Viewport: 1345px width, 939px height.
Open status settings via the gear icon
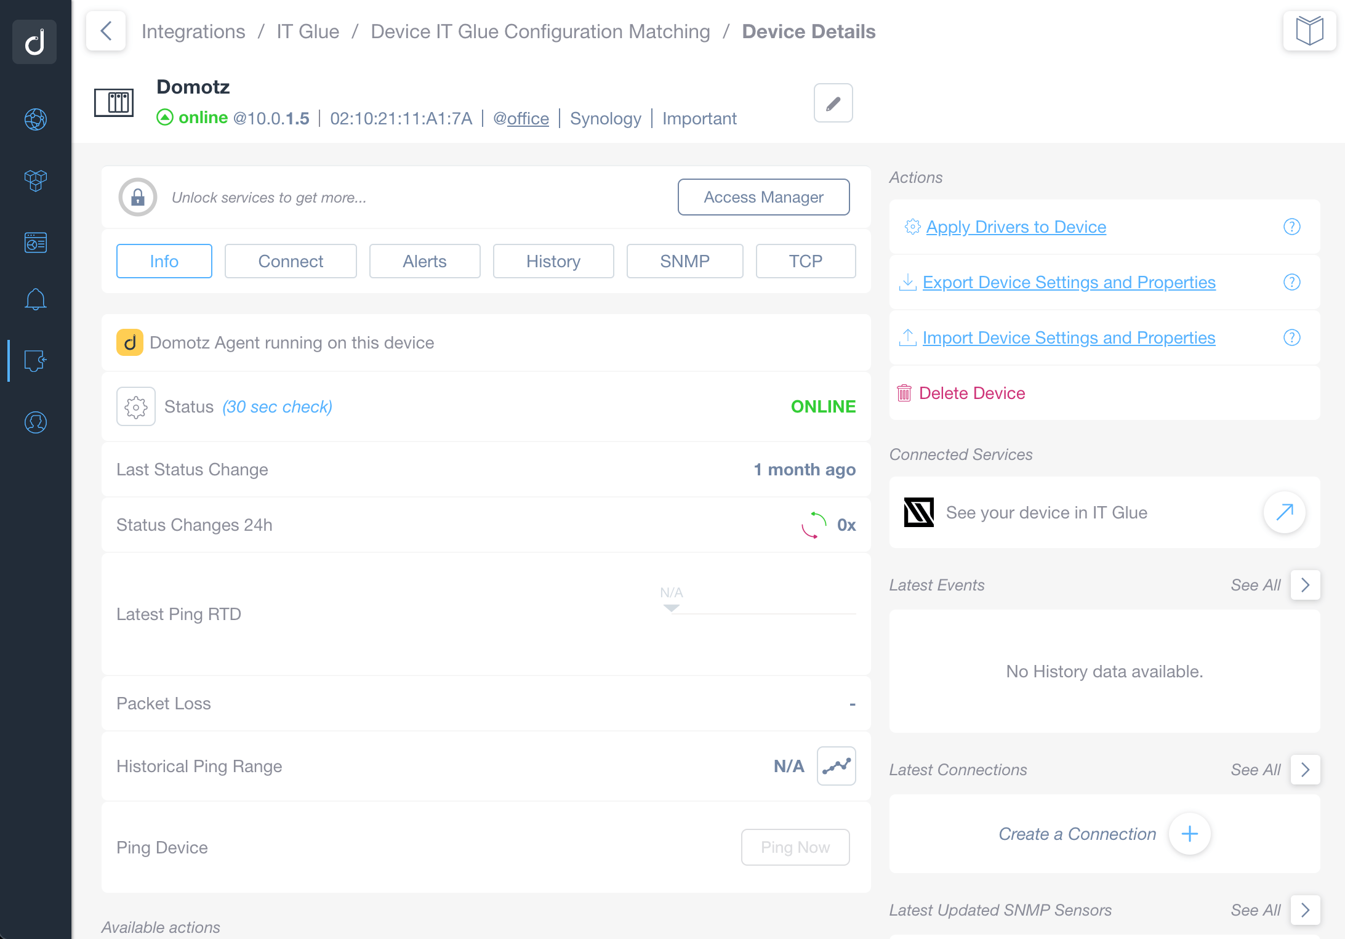coord(135,406)
